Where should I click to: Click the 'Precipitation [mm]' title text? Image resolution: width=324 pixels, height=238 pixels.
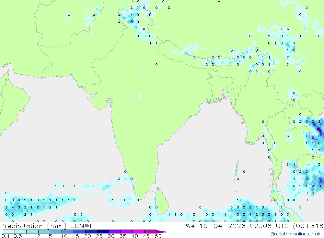pyautogui.click(x=33, y=226)
